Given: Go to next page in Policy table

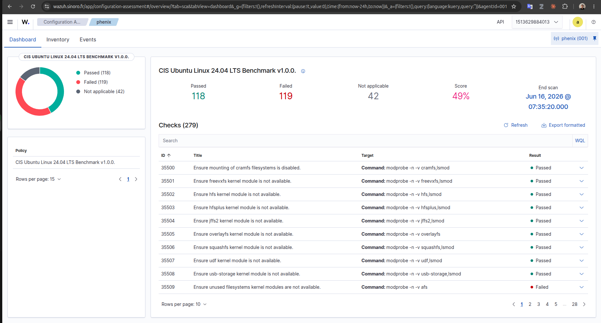Looking at the screenshot, I should coord(136,179).
